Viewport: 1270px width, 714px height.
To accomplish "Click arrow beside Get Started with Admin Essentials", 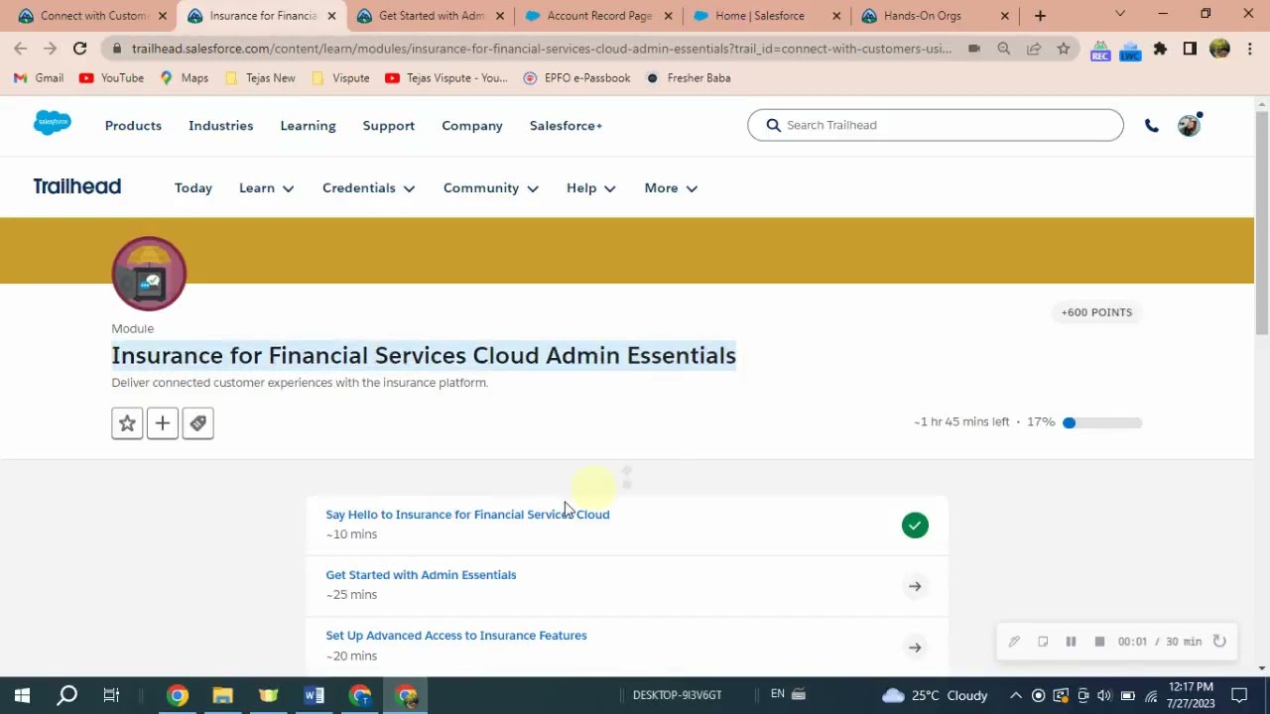I will coord(915,586).
